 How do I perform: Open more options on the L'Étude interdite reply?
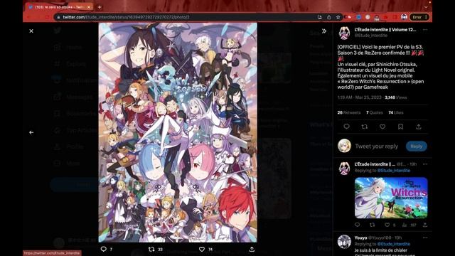425,164
